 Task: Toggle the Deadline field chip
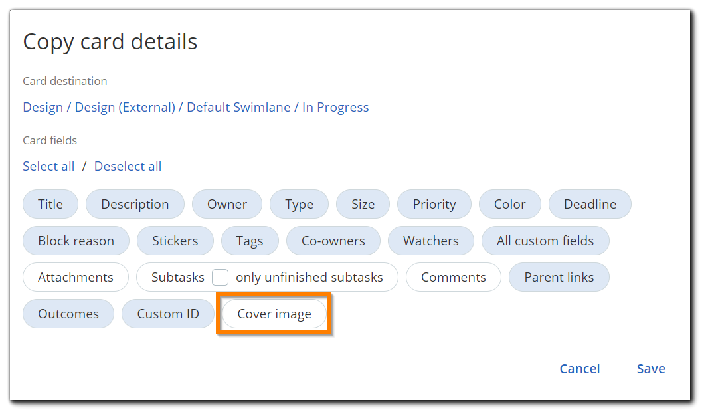(x=590, y=204)
